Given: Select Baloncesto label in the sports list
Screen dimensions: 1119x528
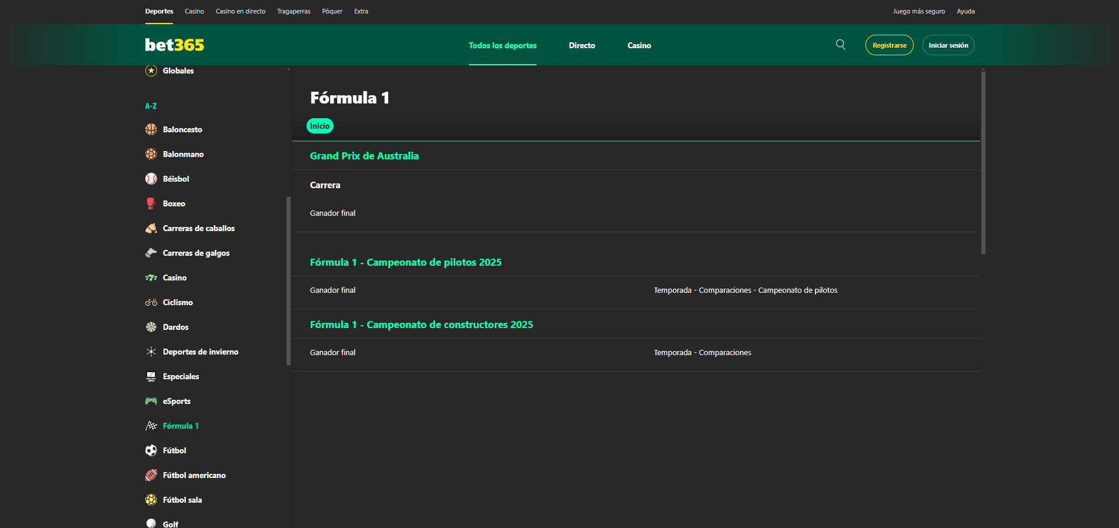Looking at the screenshot, I should click(182, 129).
